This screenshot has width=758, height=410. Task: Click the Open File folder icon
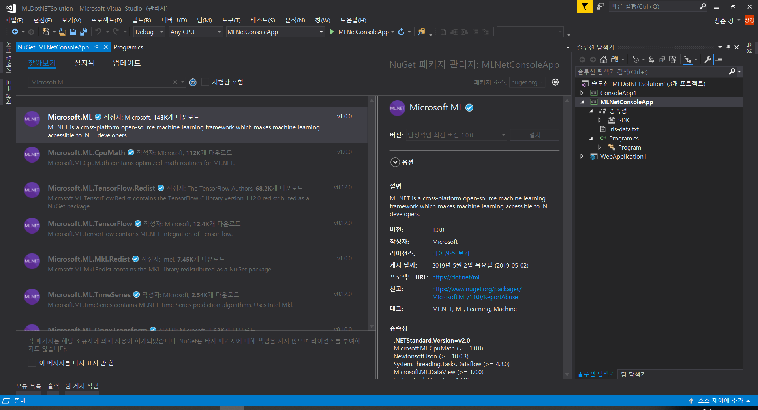click(62, 32)
